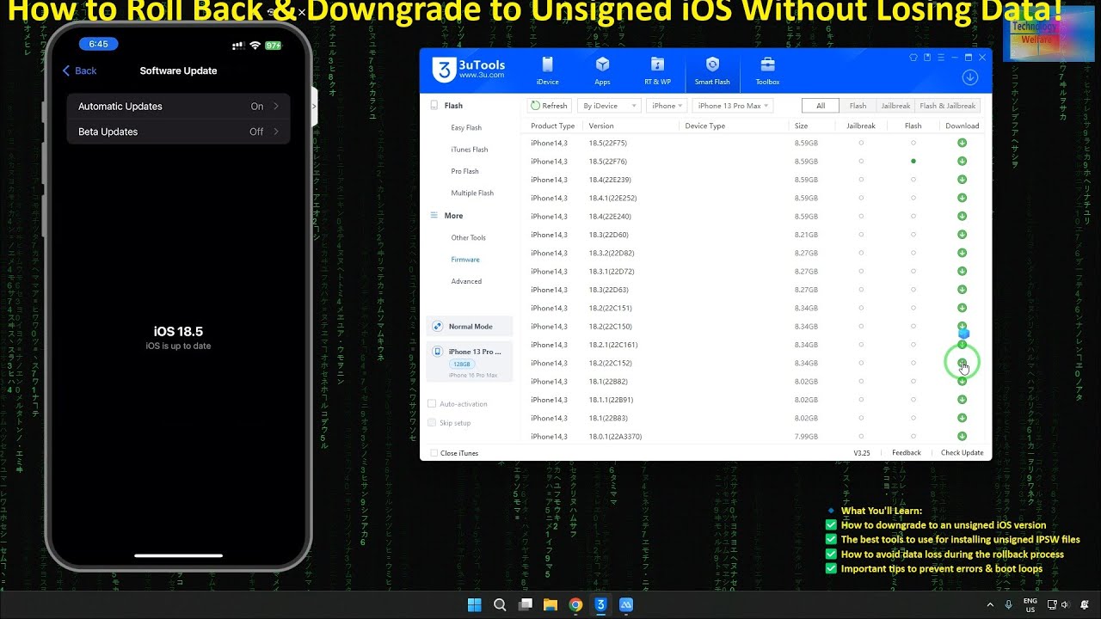Download firmware 18.5(22F75)
This screenshot has width=1101, height=619.
pos(962,143)
